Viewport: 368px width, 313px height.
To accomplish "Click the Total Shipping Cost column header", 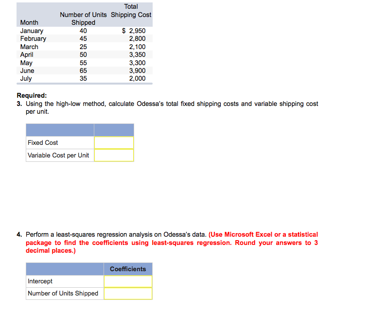I will [131, 11].
